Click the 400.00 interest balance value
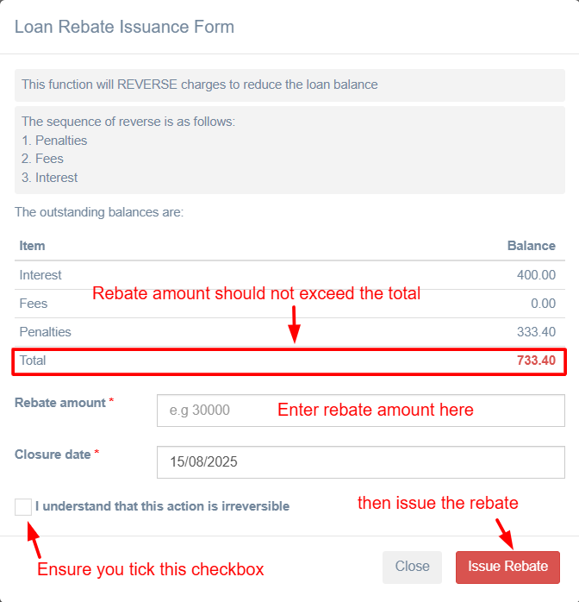Image resolution: width=579 pixels, height=602 pixels. point(536,275)
